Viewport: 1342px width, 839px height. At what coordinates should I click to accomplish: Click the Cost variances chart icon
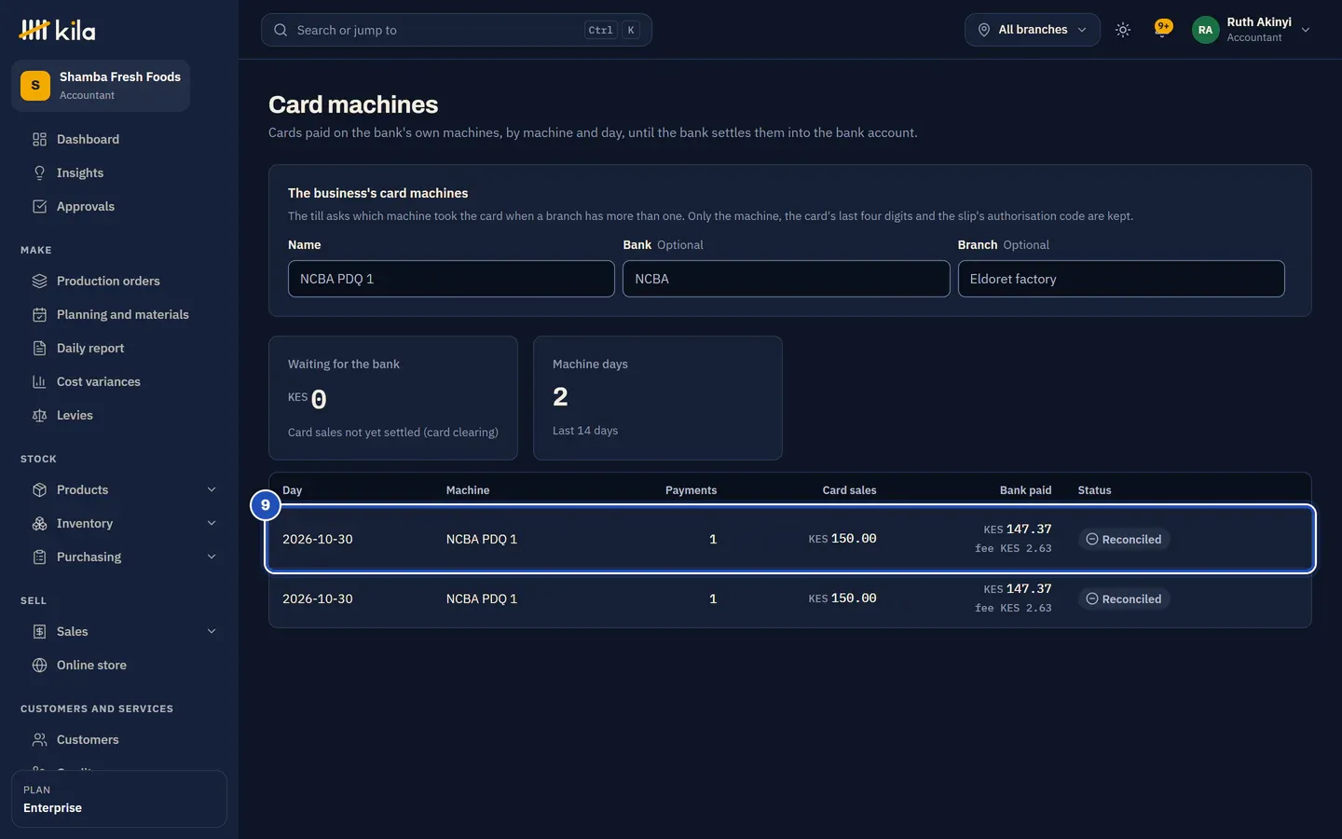(x=39, y=381)
